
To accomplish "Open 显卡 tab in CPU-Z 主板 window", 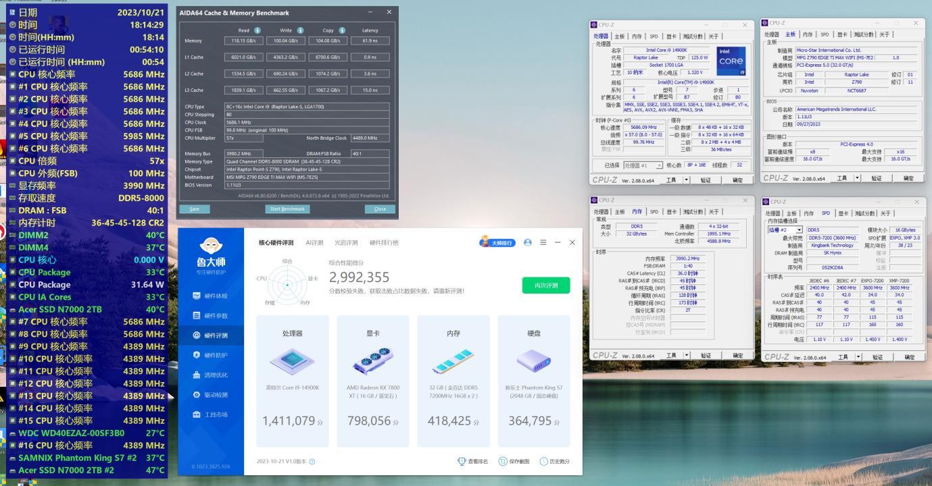I will click(x=841, y=34).
